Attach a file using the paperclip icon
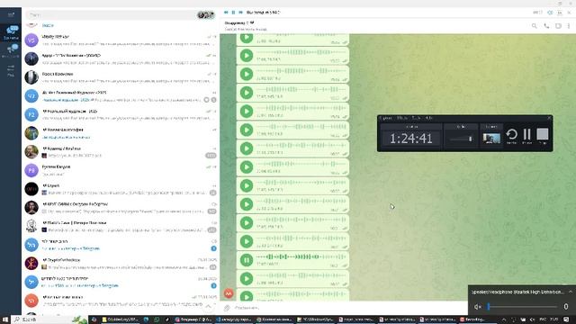This screenshot has height=324, width=576. (x=227, y=308)
